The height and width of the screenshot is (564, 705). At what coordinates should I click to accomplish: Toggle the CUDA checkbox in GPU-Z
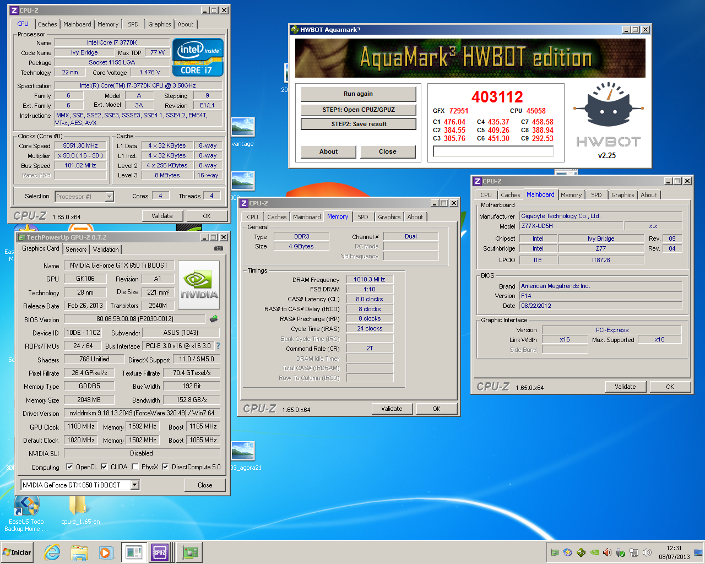(104, 467)
